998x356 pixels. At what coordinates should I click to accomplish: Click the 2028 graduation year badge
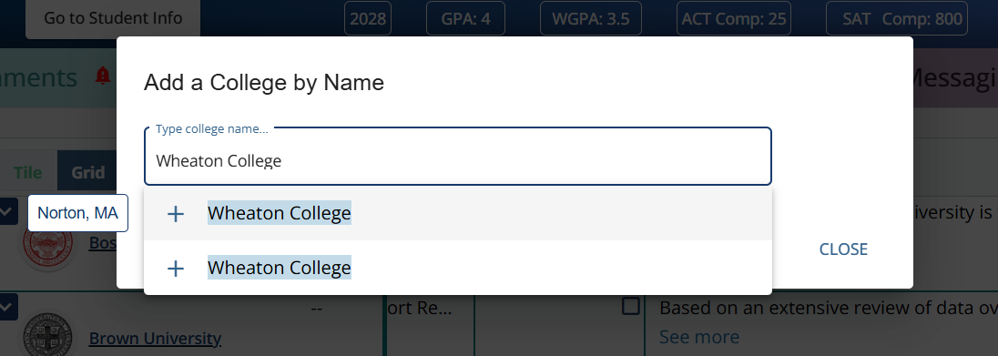[368, 18]
